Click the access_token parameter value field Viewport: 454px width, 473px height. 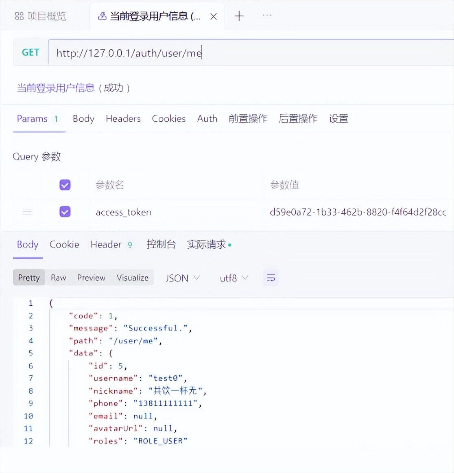358,212
